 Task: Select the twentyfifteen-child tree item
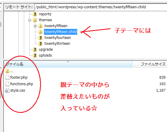[60, 32]
